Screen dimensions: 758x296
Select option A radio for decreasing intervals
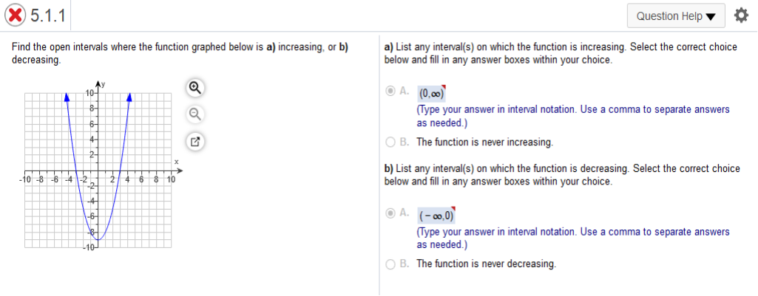click(x=390, y=213)
